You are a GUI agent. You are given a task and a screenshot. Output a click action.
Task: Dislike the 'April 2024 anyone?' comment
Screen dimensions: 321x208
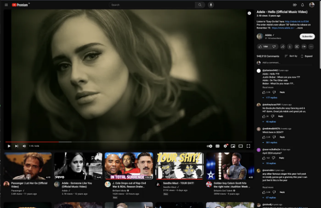pos(273,158)
